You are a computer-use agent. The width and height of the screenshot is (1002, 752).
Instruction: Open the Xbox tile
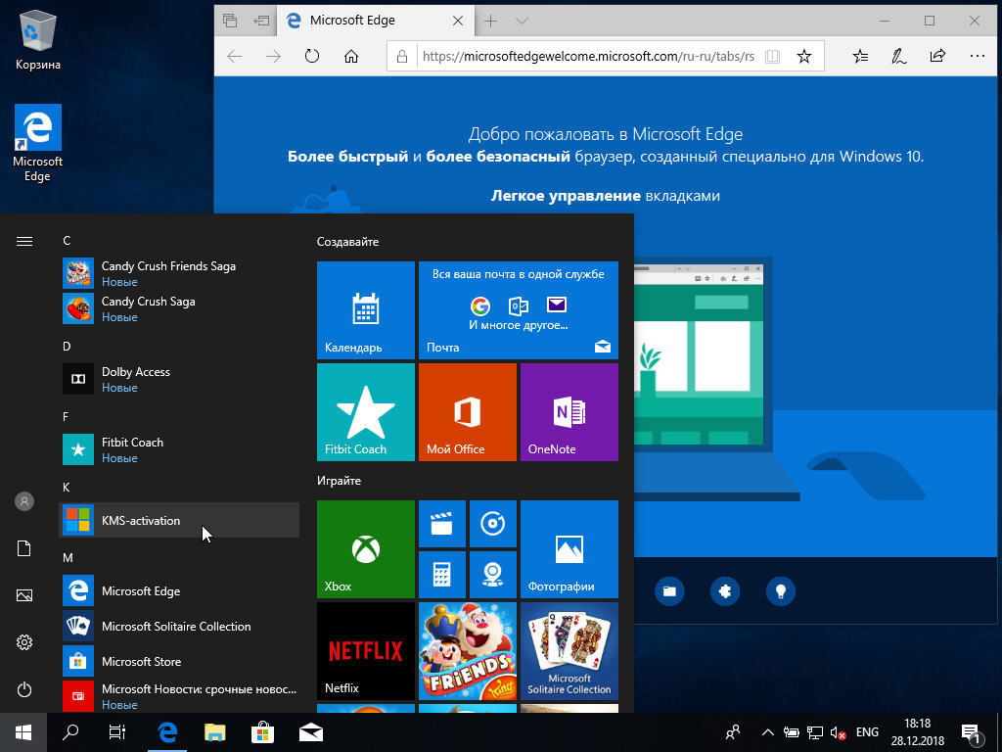[x=365, y=549]
